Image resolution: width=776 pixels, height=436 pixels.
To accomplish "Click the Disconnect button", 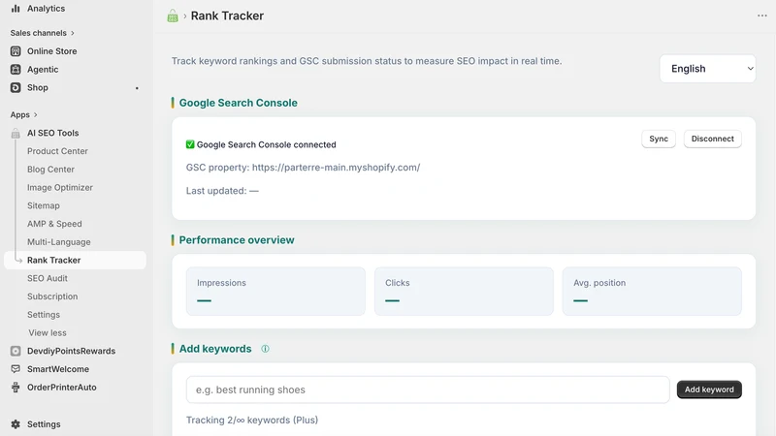I will (712, 139).
